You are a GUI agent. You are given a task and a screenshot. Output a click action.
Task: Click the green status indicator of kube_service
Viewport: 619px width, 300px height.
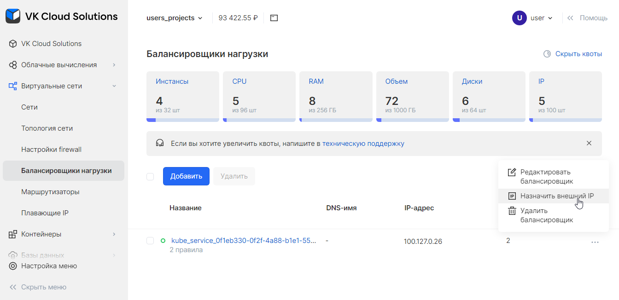coord(163,241)
